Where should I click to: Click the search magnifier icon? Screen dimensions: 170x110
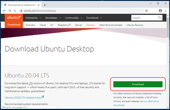click(159, 18)
